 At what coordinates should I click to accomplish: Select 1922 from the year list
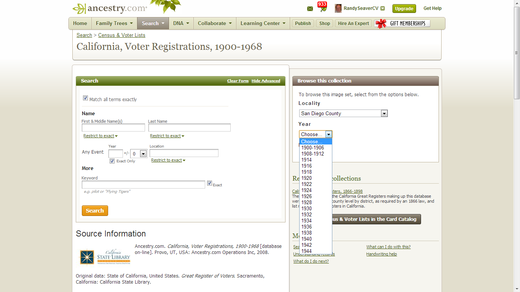316,184
